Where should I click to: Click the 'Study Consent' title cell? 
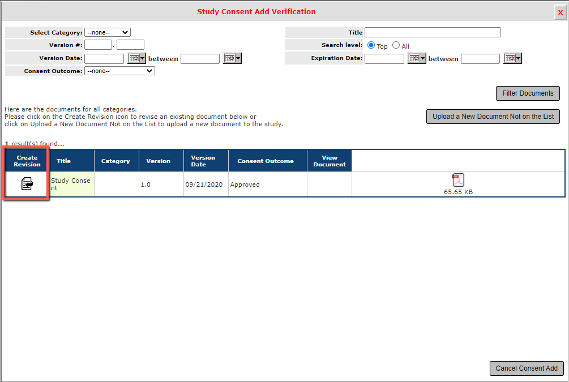(72, 184)
